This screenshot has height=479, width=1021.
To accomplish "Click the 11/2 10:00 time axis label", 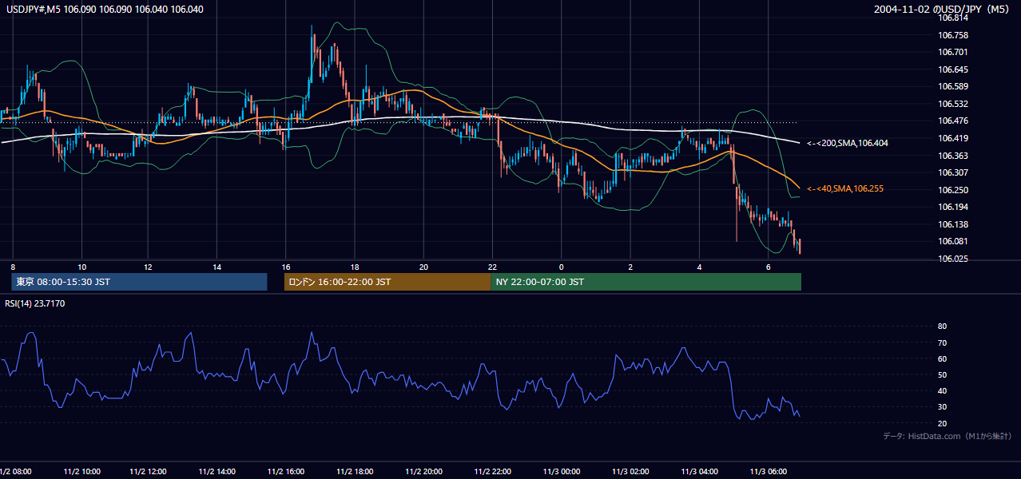I will coord(82,472).
